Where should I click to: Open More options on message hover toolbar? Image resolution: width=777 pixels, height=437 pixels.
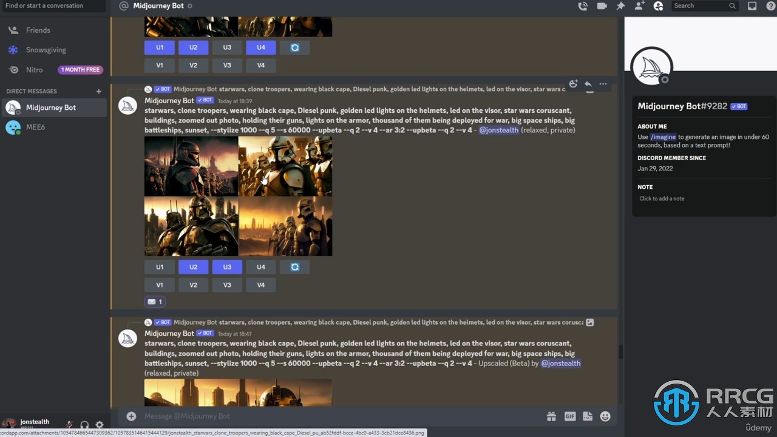tap(603, 84)
